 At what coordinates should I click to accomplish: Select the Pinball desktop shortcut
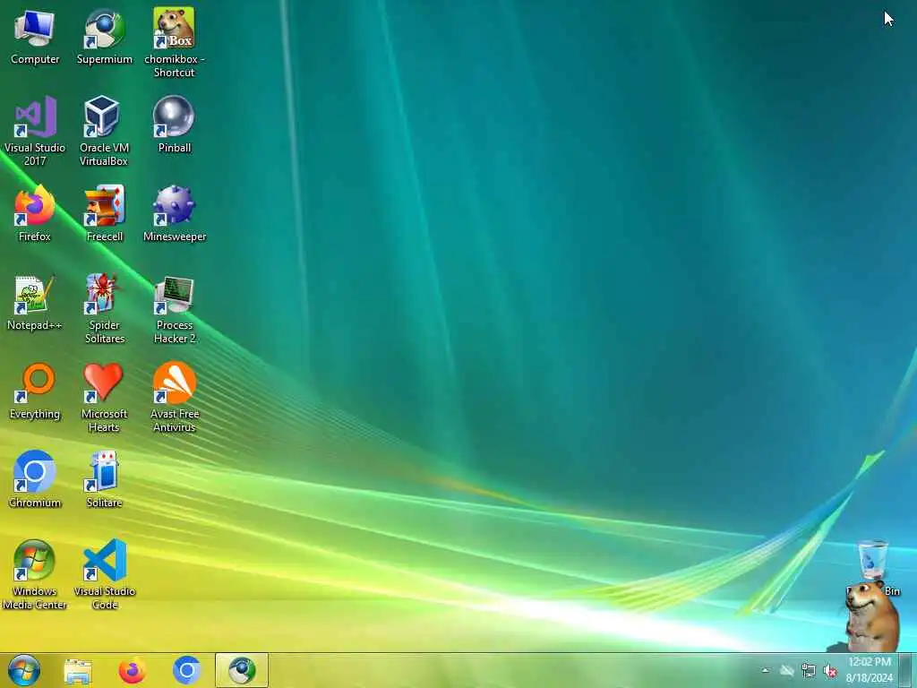point(175,125)
